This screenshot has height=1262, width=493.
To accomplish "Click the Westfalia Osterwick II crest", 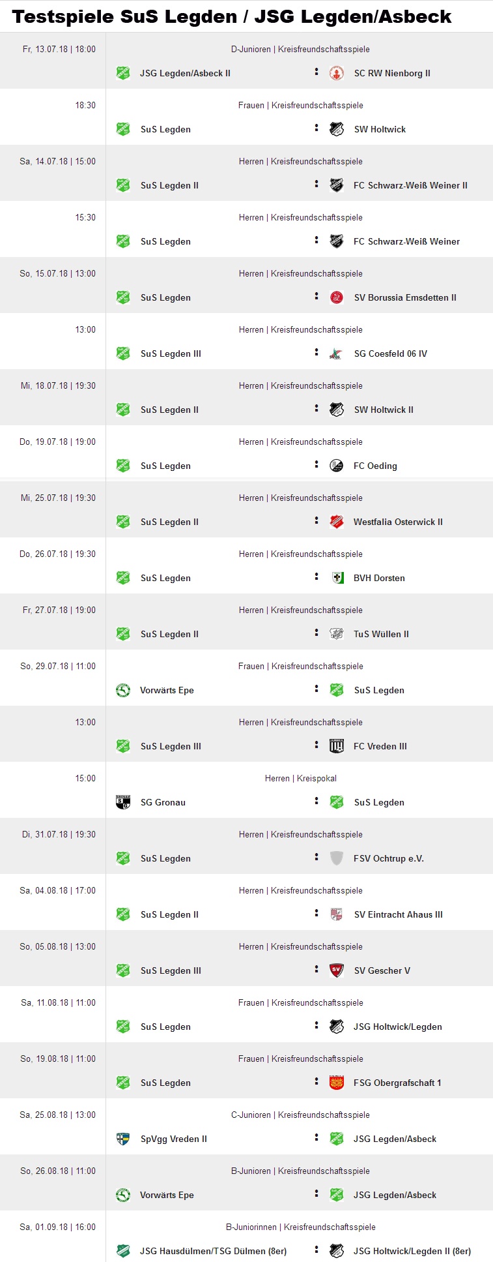I will pos(337,522).
